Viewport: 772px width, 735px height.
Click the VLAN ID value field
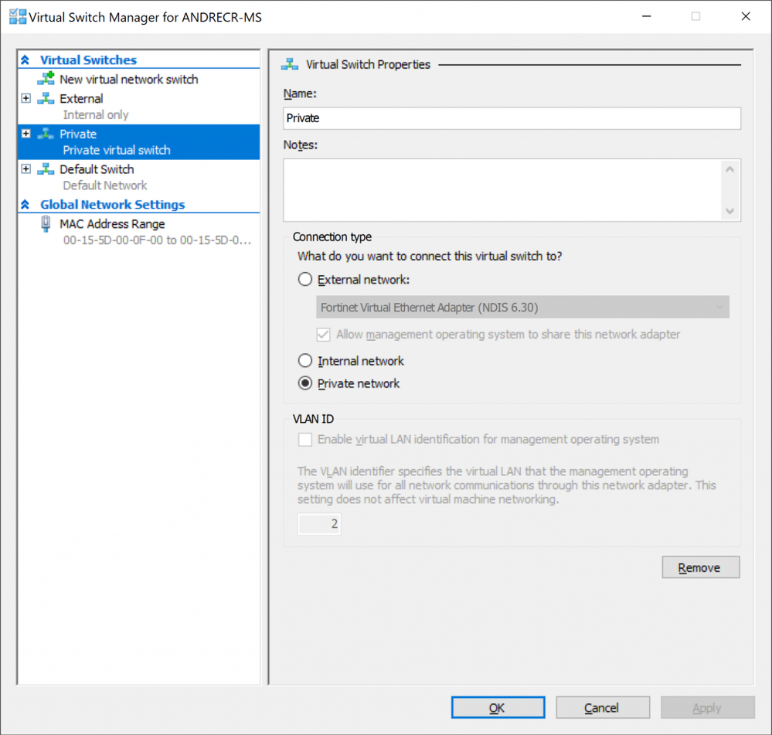point(319,524)
